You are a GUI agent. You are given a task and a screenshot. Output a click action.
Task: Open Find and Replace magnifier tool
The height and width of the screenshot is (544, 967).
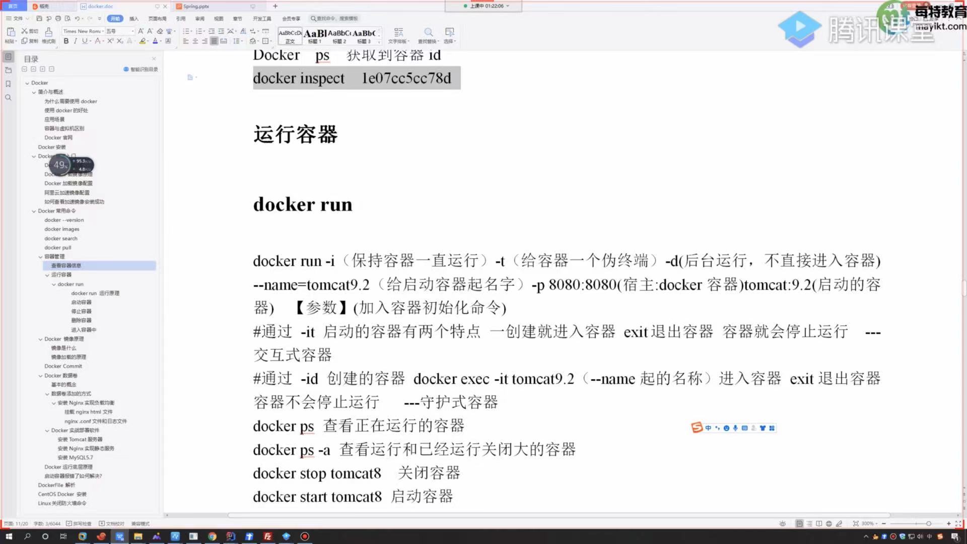click(428, 32)
